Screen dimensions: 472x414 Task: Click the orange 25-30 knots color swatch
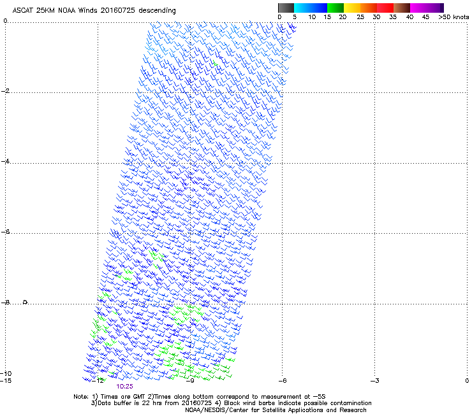369,8
